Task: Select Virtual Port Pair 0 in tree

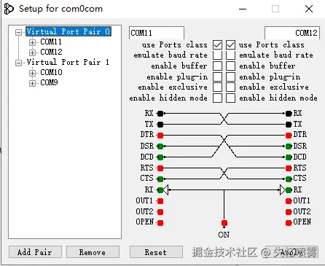Action: pos(68,31)
